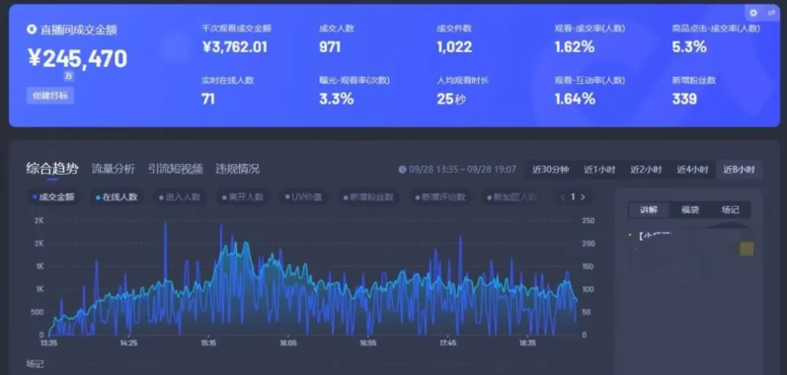
Task: Click the 人均观看时长 value 25秒
Action: tap(451, 99)
